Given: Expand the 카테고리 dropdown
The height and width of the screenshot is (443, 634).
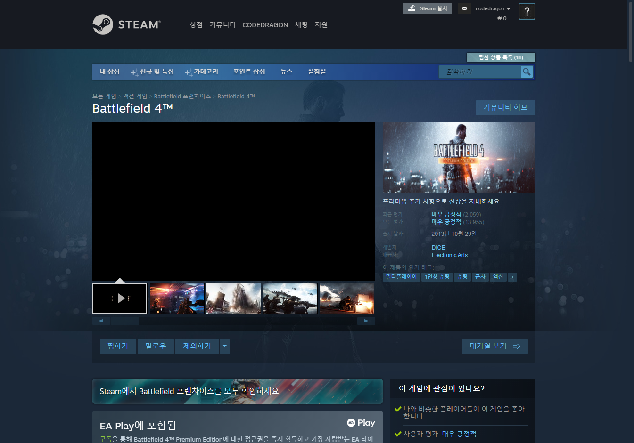Looking at the screenshot, I should [202, 72].
